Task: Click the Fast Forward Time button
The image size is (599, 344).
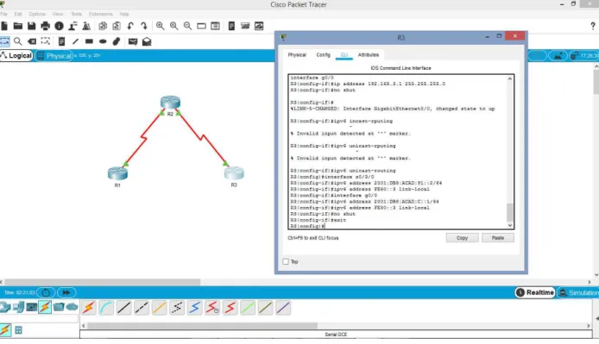Action: [66, 293]
